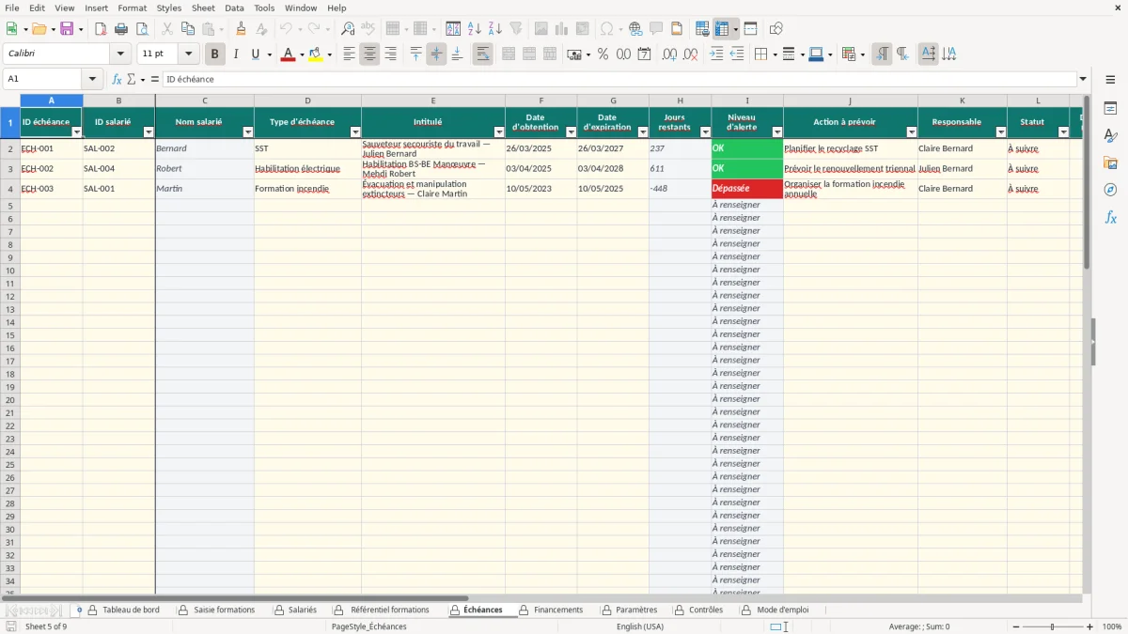Open sidebar Properties panel icon
The image size is (1128, 634).
coord(1110,109)
